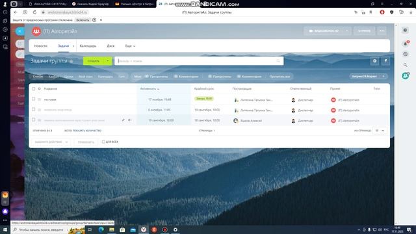Screen dimensions: 416x234
Task: Click the arrow icon in third task row
Action: coord(130,120)
